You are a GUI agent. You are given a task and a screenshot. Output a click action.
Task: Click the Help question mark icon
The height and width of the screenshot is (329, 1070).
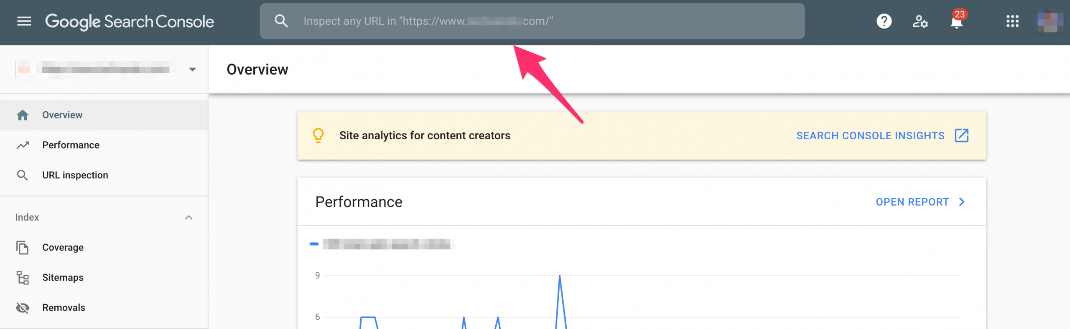884,21
